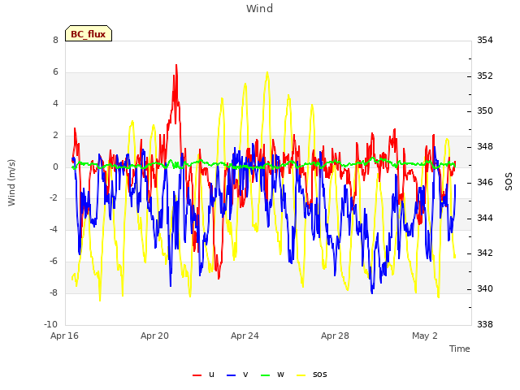Image resolution: width=520 pixels, height=390 pixels.
Task: Click the right axis title 'sos'
Action: pos(509,182)
